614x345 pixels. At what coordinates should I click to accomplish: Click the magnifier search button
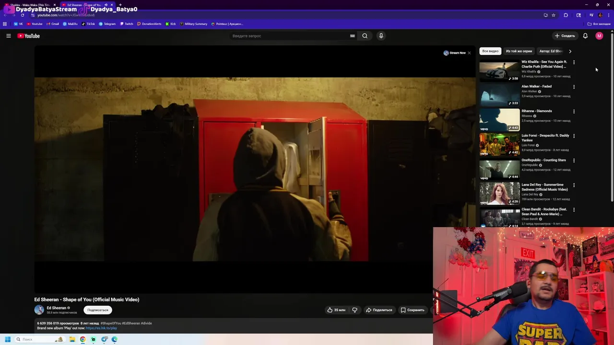(x=365, y=36)
